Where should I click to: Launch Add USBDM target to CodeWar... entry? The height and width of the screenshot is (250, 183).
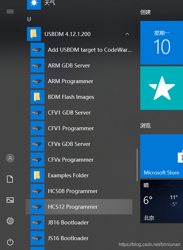coord(90,50)
